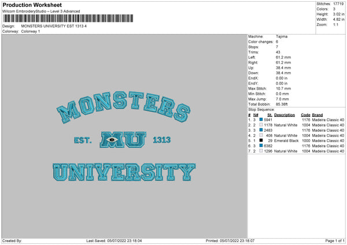
Task: Click the EST. text in the design
Action: click(x=82, y=140)
